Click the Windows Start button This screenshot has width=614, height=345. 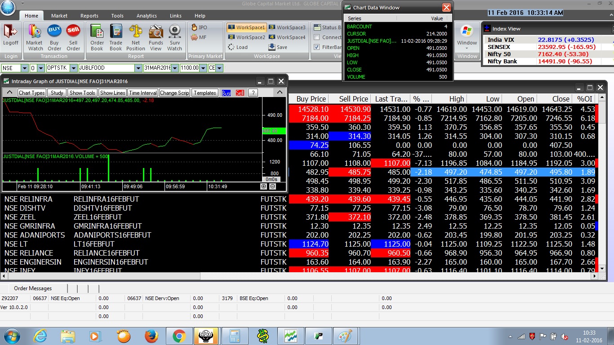(12, 336)
